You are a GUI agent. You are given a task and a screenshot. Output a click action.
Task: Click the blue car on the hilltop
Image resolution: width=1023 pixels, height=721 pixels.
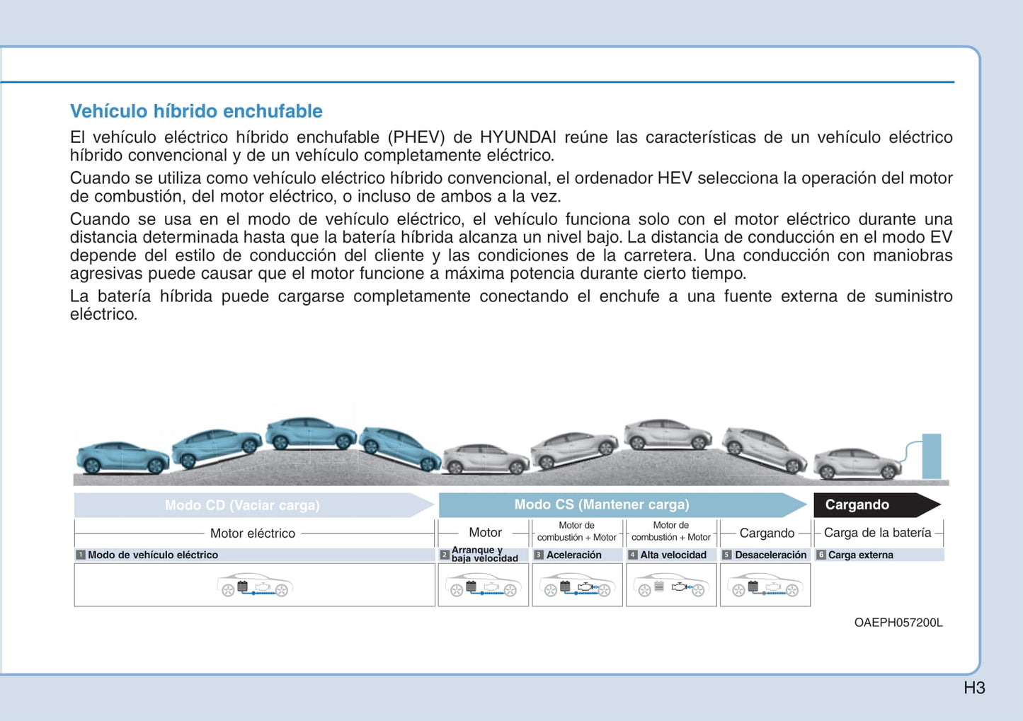pos(311,433)
